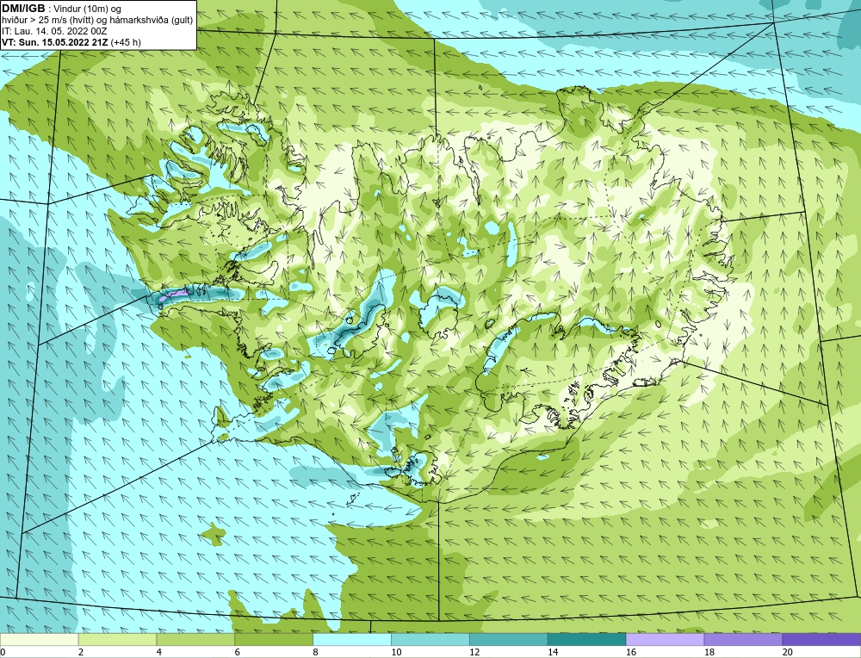Click the legend scale label 6
Image resolution: width=861 pixels, height=658 pixels.
click(x=238, y=652)
